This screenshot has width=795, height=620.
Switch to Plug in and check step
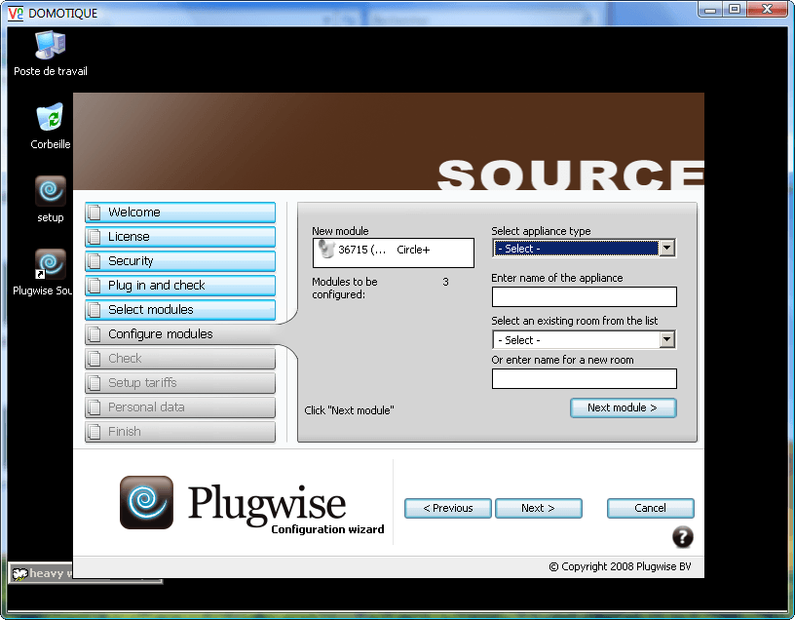tap(180, 285)
